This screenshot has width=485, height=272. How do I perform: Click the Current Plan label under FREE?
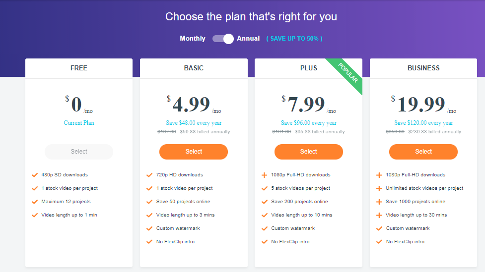(x=79, y=123)
